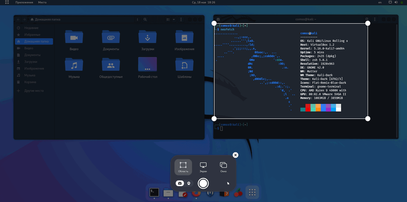Toggle pointer visibility in the screenshot panel

point(228,183)
